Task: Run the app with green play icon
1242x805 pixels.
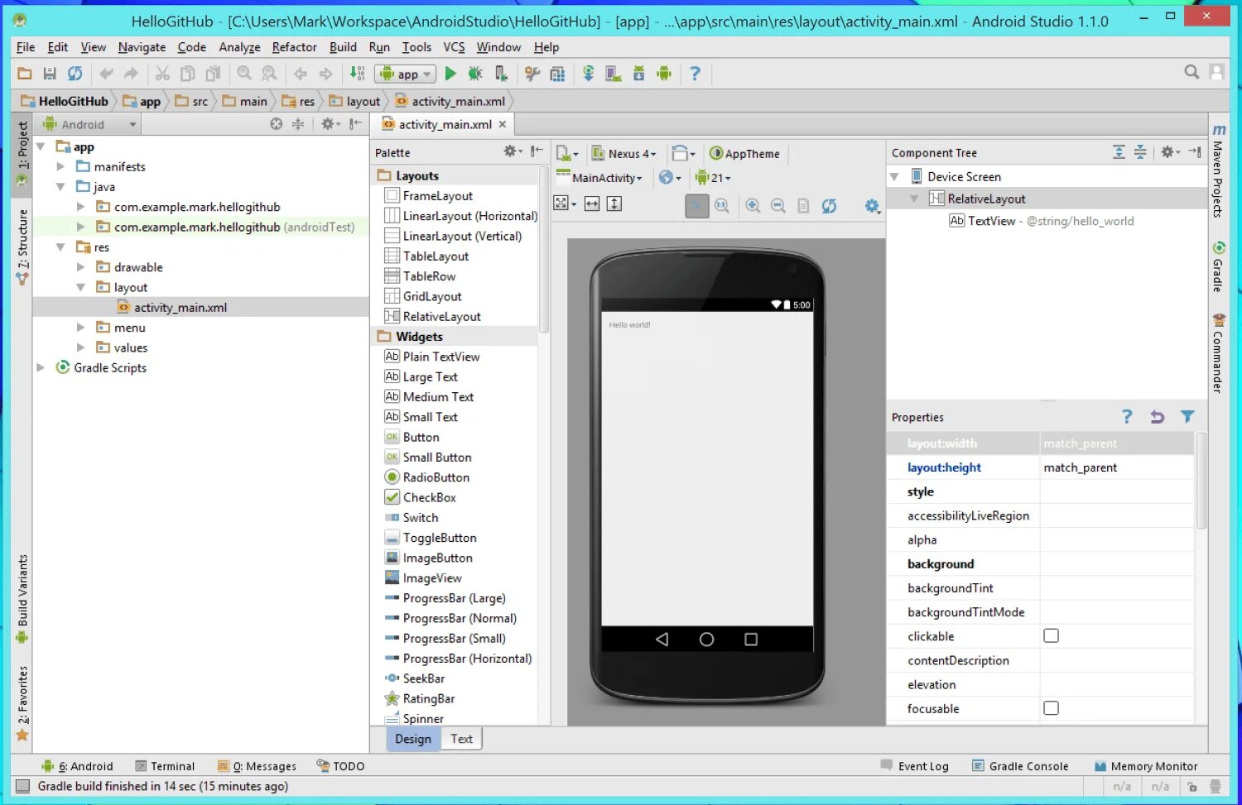Action: pos(450,74)
